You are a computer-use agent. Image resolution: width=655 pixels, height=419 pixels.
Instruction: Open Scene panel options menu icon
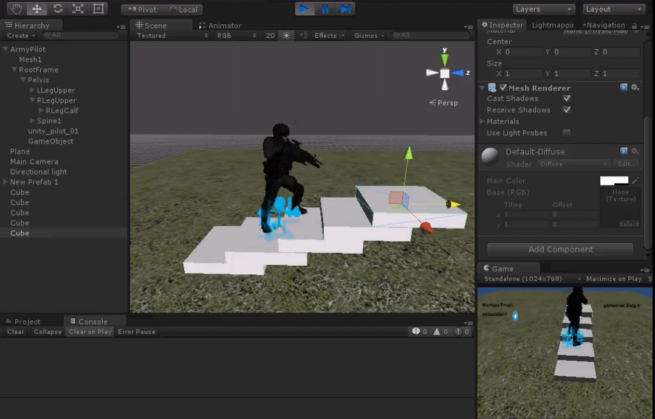tap(468, 27)
